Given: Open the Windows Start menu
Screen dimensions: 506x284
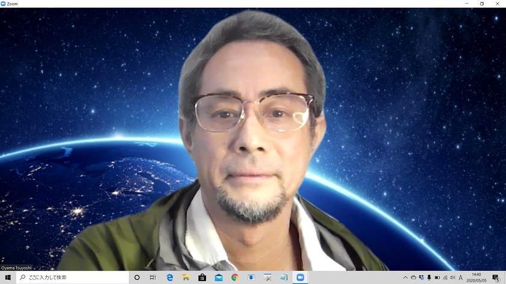Looking at the screenshot, I should coord(8,277).
